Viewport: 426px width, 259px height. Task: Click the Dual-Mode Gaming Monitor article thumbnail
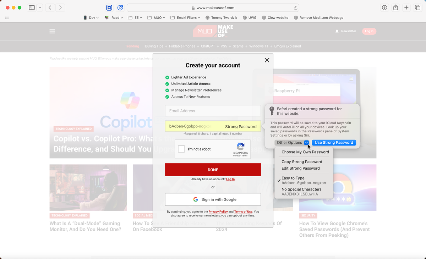(88, 187)
